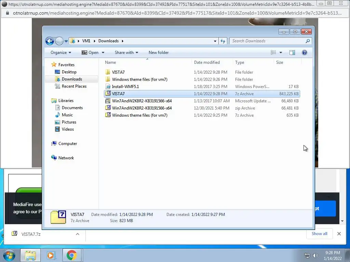Open the Organize menu
Screen dimensions: 350x262
61,53
